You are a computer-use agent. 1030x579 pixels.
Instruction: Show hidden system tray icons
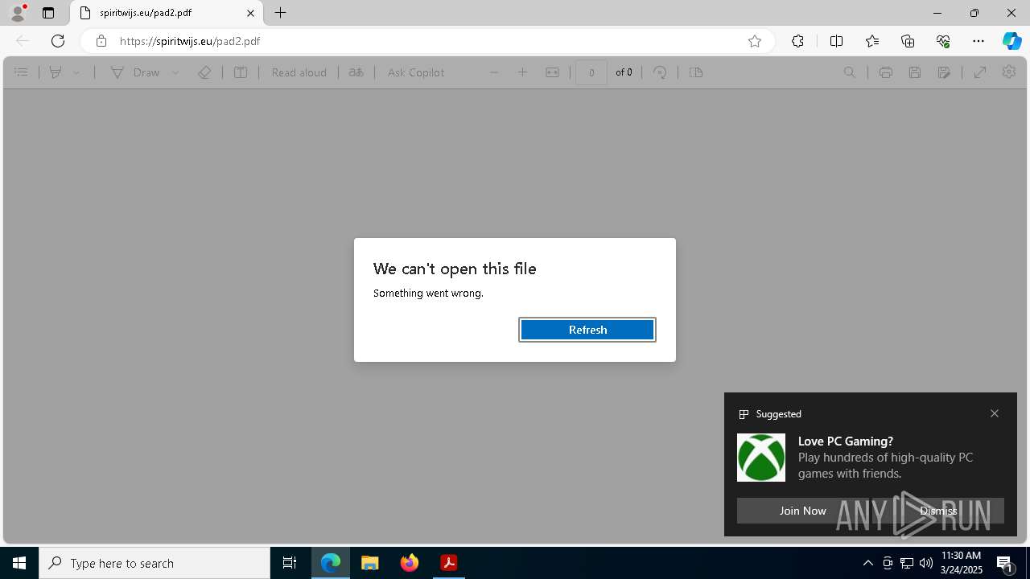867,563
